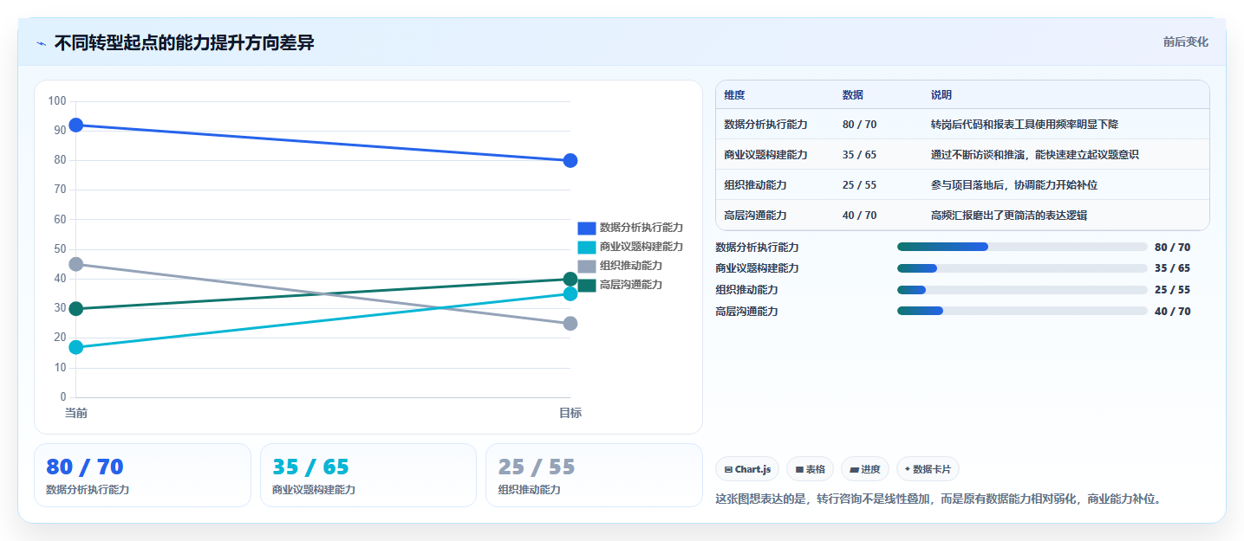Click progress value 80 / 70
Screen dimensions: 1244x541
(x=1173, y=248)
